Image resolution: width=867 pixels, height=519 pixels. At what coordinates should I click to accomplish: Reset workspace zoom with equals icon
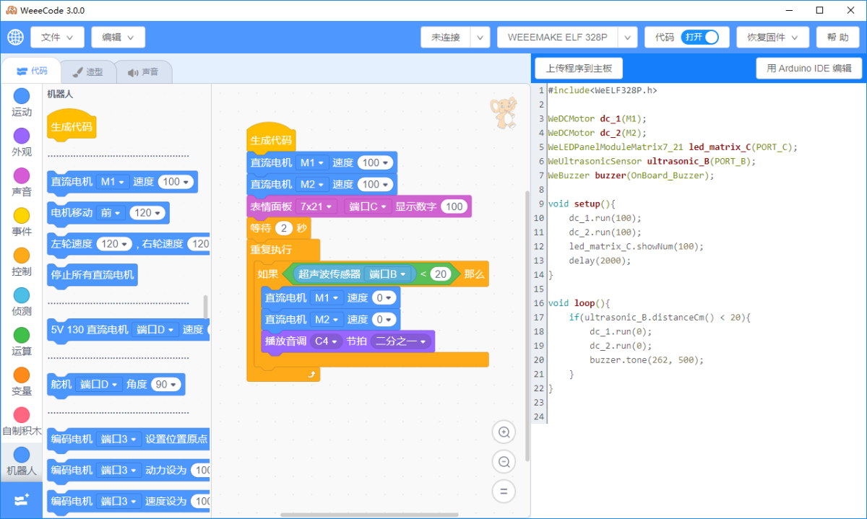[x=504, y=492]
